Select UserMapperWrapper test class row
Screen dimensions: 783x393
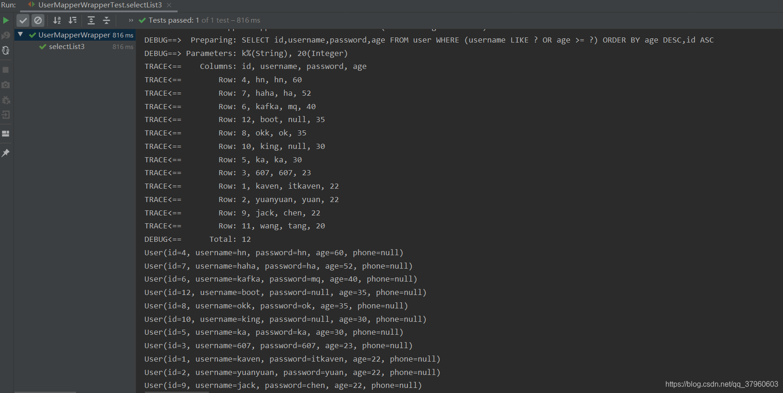point(75,35)
